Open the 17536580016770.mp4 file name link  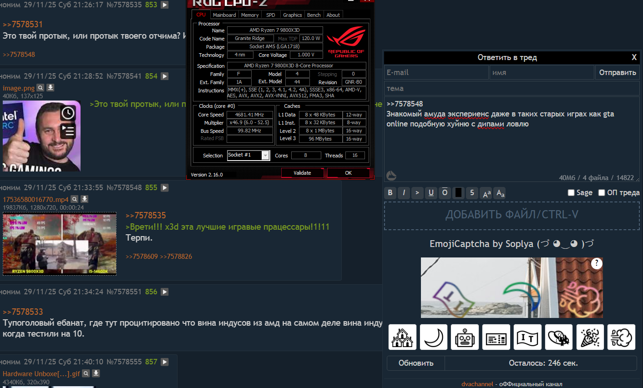tap(35, 199)
